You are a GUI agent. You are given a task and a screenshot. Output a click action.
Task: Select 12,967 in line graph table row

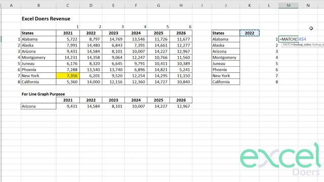click(181, 106)
